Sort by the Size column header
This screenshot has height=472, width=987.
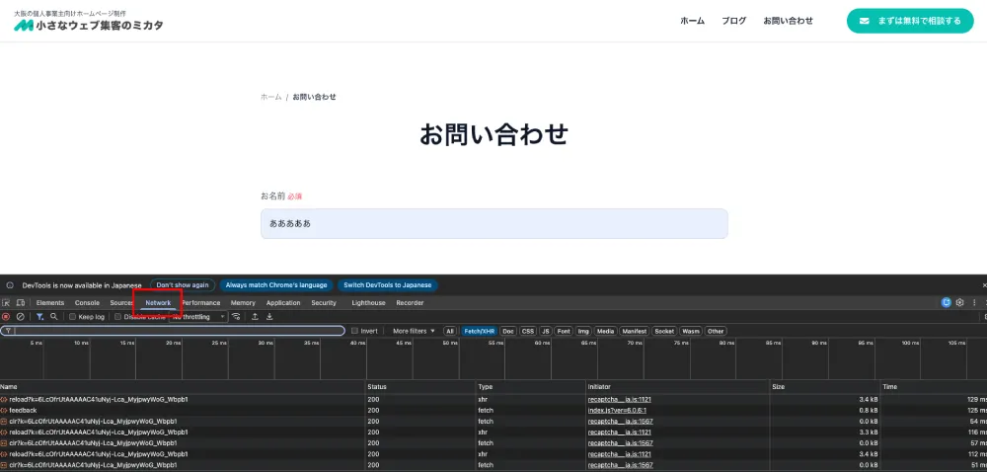(x=824, y=386)
